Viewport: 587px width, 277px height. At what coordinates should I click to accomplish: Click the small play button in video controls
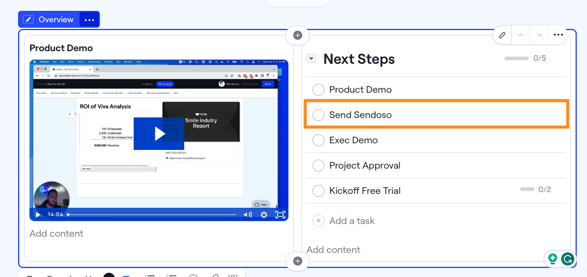38,214
